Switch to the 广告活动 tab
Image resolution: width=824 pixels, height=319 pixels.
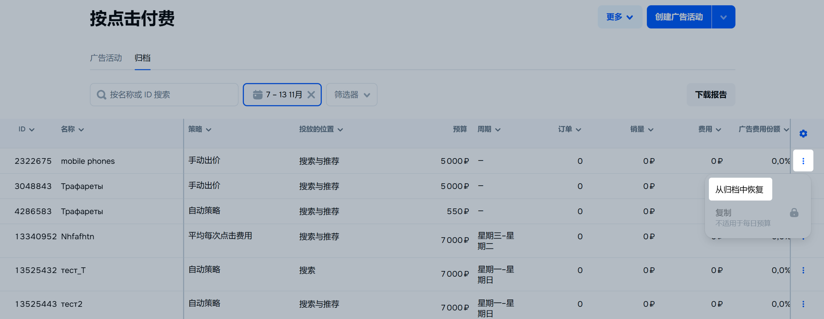(106, 58)
